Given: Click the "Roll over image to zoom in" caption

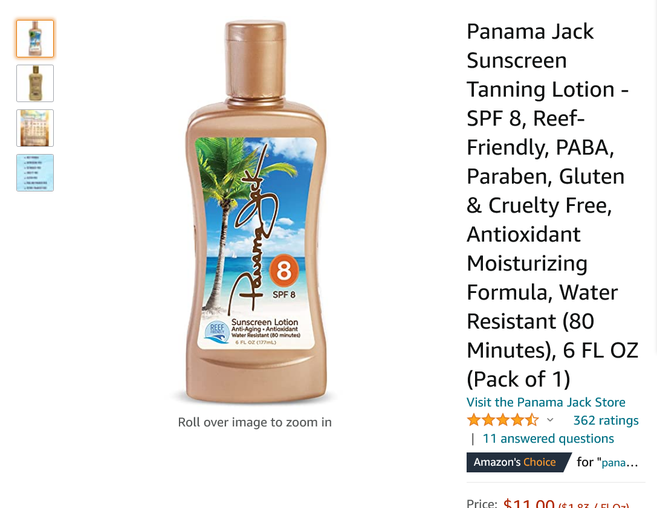Looking at the screenshot, I should (x=254, y=422).
